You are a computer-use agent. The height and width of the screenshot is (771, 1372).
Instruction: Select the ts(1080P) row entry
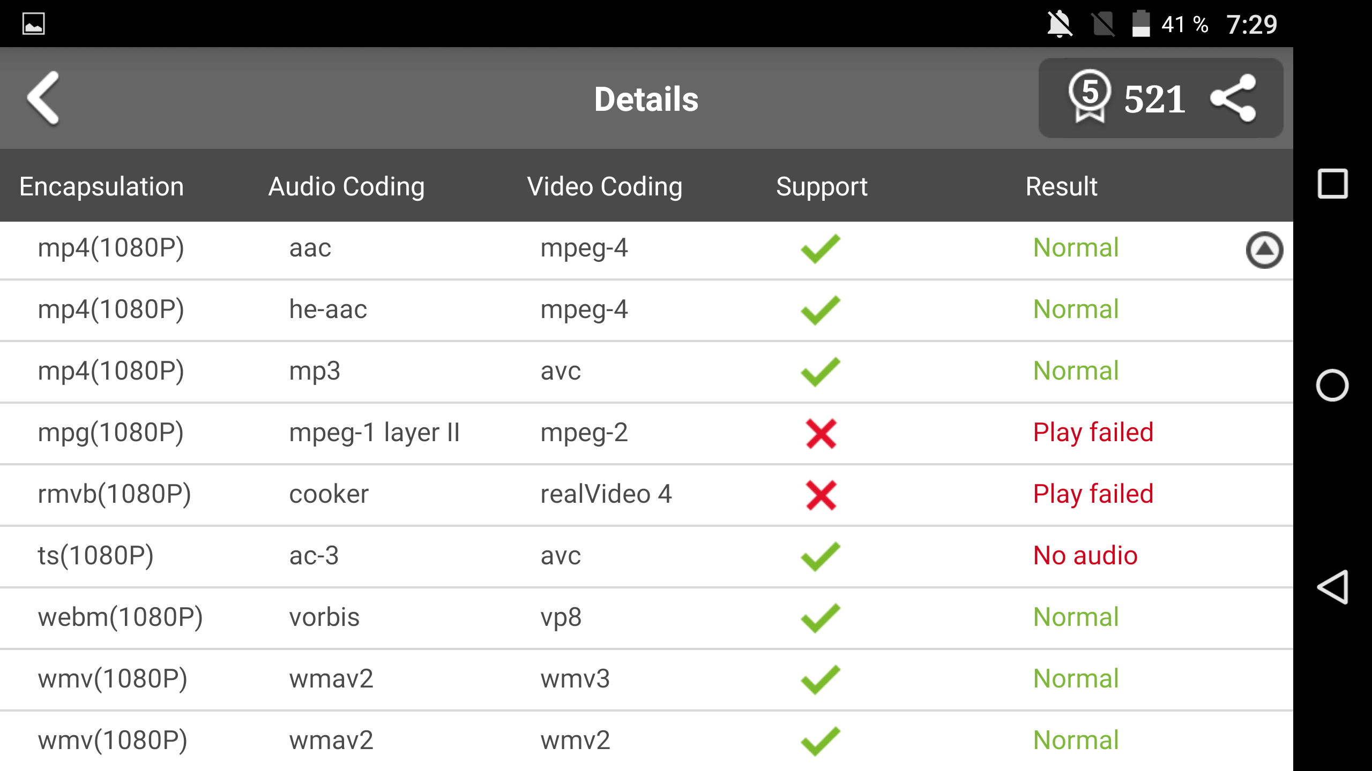click(96, 555)
